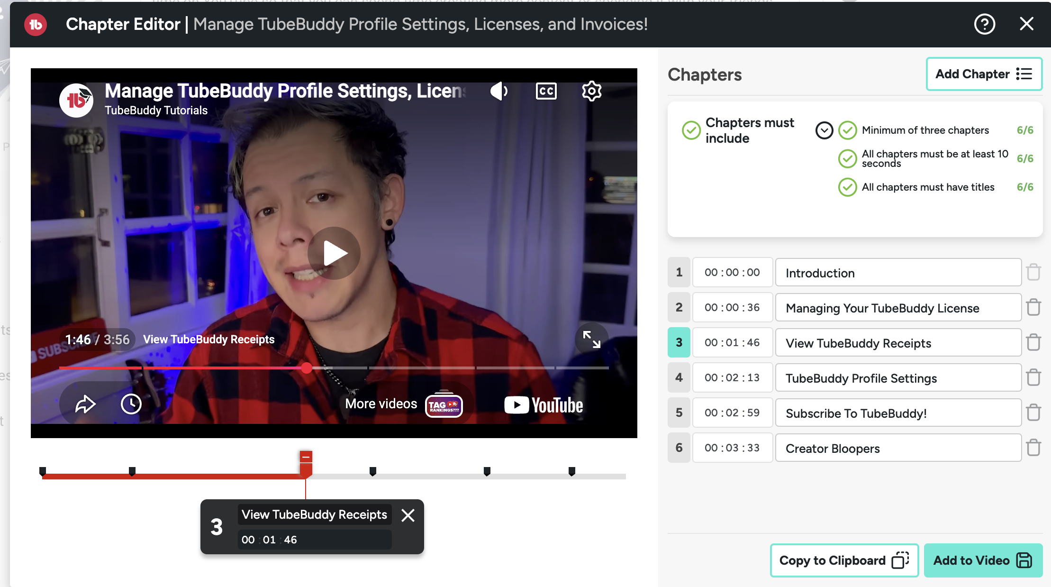Enter fullscreen with the expand arrows icon
The height and width of the screenshot is (587, 1051).
[591, 339]
